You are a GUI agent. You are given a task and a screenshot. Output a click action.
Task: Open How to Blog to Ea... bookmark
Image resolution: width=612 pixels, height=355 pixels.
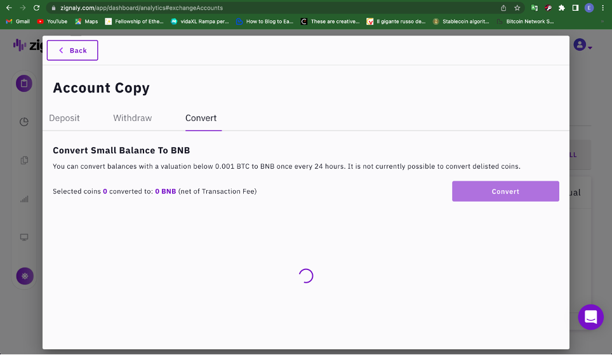265,22
